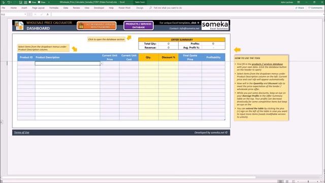Click the Products / Services Database button

tap(139, 25)
